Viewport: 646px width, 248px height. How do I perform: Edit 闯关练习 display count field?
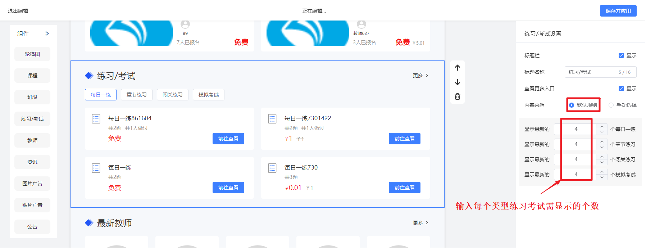(576, 159)
